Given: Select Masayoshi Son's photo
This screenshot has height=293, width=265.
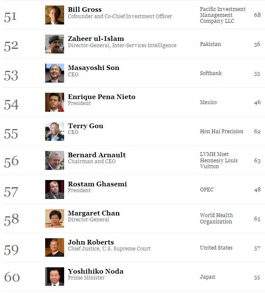Looking at the screenshot, I should [54, 73].
